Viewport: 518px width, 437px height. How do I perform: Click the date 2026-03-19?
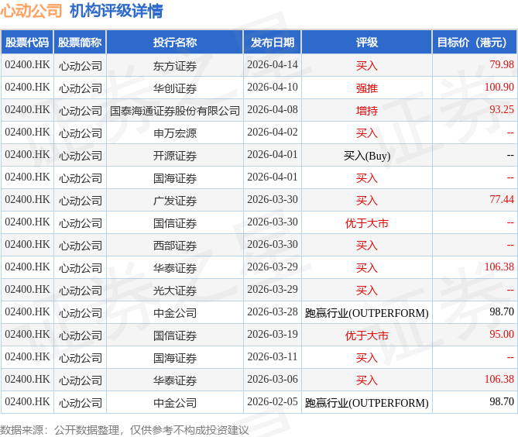[273, 335]
